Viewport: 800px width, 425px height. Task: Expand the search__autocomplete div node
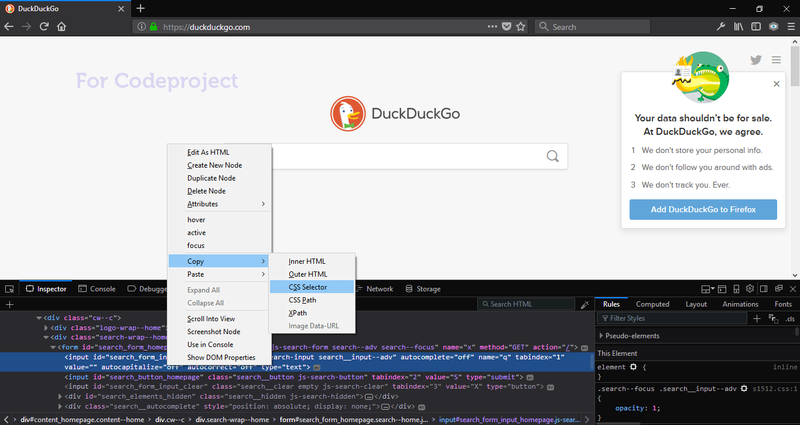[x=60, y=407]
